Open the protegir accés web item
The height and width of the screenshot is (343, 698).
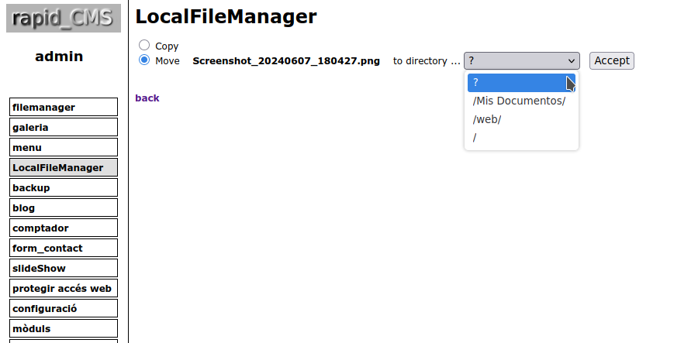[x=64, y=288]
